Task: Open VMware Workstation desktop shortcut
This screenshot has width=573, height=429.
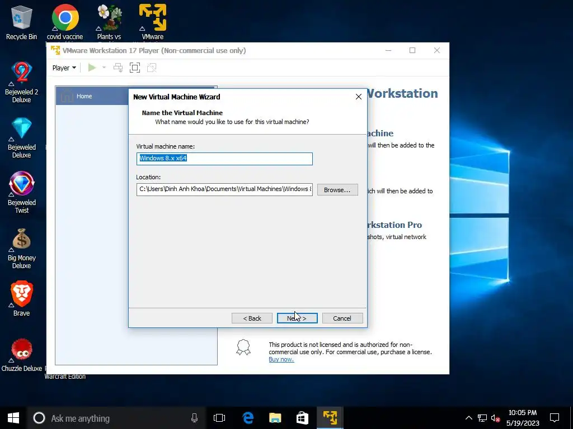Action: [152, 22]
